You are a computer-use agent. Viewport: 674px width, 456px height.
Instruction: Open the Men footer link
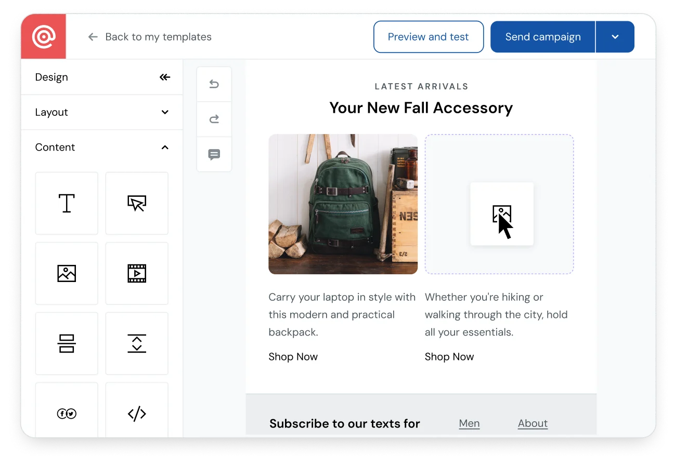[469, 423]
